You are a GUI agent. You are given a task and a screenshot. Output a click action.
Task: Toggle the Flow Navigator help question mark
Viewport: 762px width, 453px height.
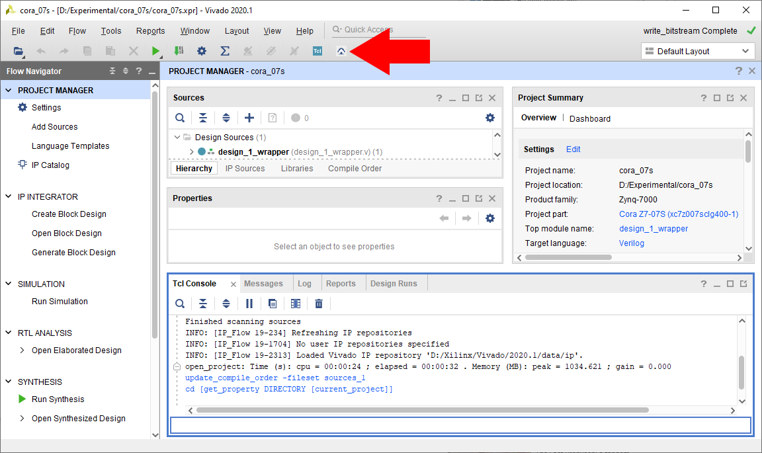pos(138,71)
